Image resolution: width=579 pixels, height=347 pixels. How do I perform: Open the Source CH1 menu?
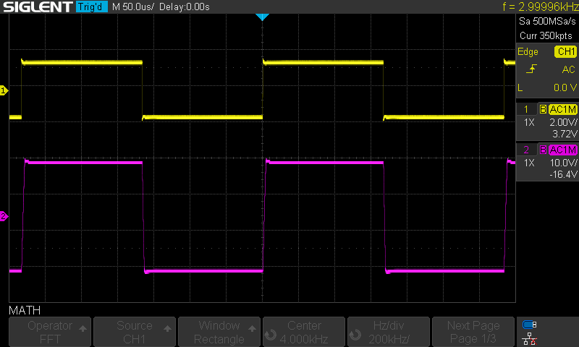click(135, 332)
